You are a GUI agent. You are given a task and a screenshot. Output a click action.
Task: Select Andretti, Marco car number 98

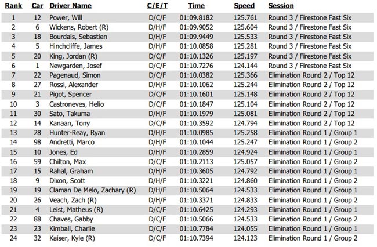[x=37, y=143]
